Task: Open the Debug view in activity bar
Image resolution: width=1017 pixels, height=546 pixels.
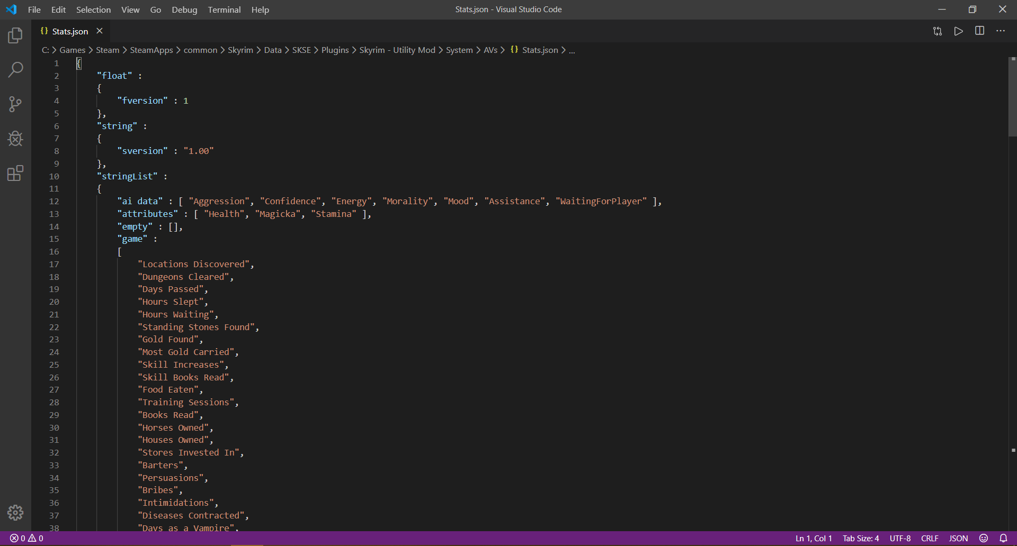Action: (x=15, y=139)
